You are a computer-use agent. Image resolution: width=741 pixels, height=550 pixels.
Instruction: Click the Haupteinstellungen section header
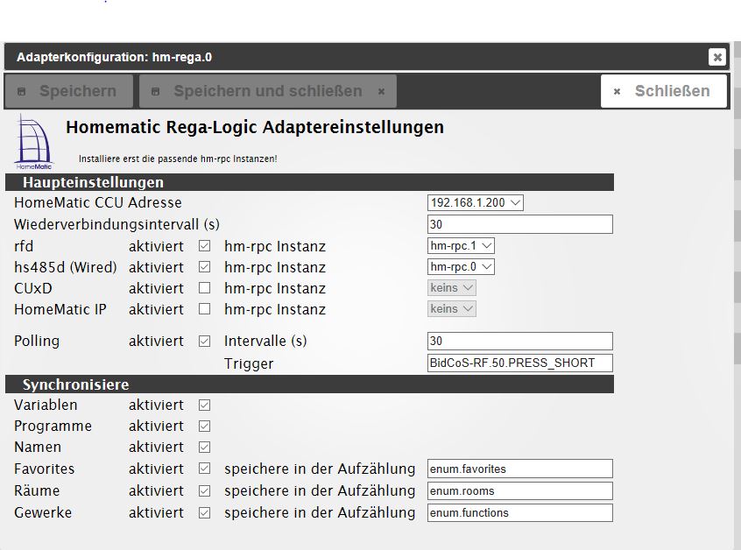309,182
